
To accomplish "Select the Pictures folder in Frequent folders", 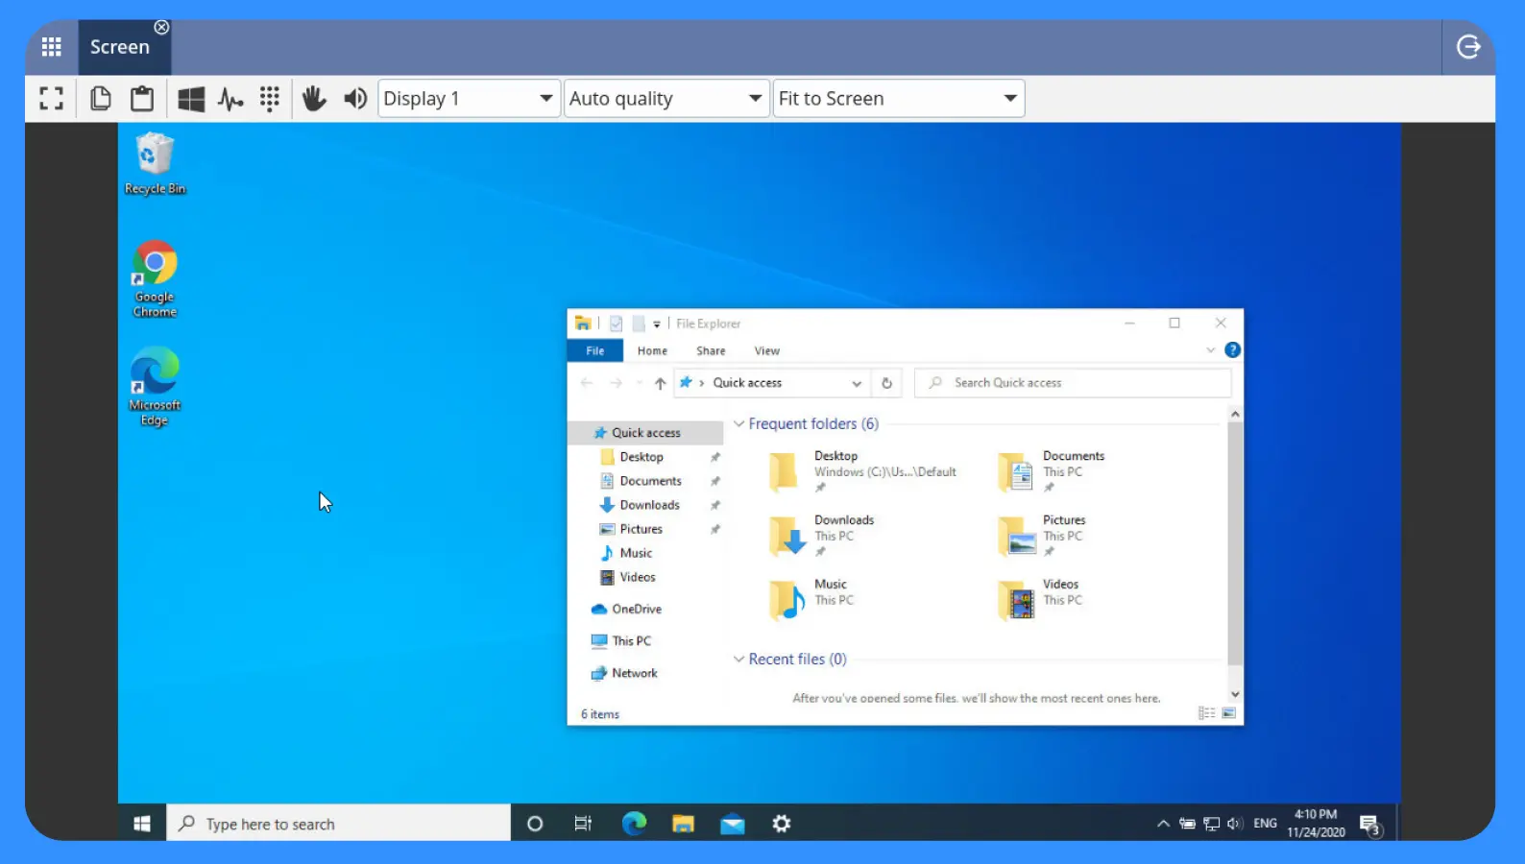I will click(x=1042, y=537).
